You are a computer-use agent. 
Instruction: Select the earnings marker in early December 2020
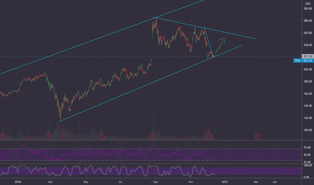pyautogui.click(x=208, y=137)
